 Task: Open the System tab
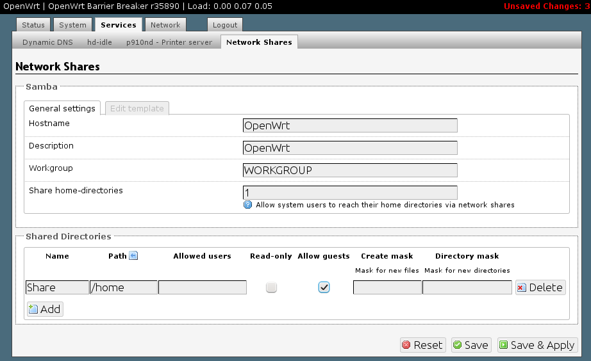click(x=72, y=25)
